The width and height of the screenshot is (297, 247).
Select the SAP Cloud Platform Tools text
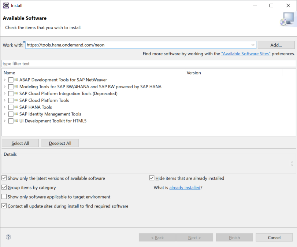coord(44,100)
